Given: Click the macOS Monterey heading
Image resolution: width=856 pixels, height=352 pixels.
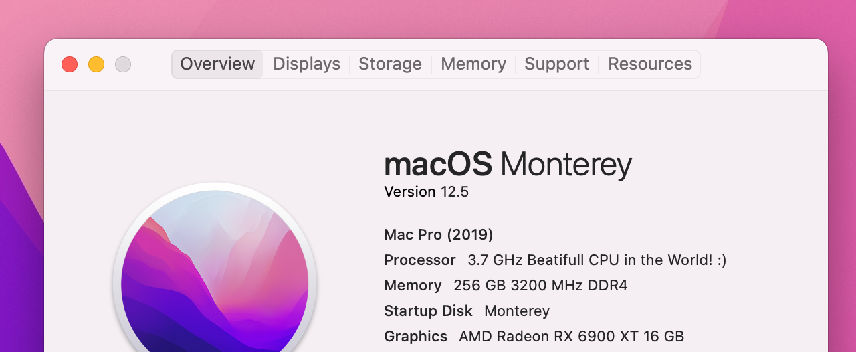Looking at the screenshot, I should pyautogui.click(x=508, y=164).
